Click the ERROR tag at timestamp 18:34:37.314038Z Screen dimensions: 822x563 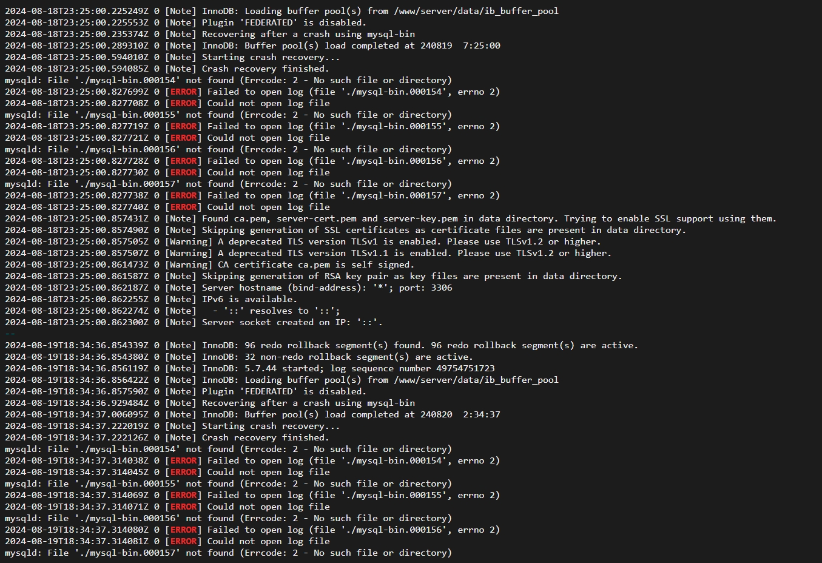pyautogui.click(x=183, y=460)
